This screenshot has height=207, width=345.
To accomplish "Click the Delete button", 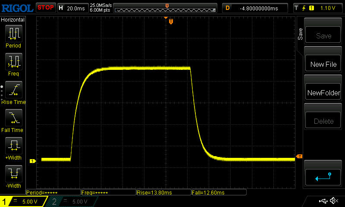I will [x=323, y=120].
